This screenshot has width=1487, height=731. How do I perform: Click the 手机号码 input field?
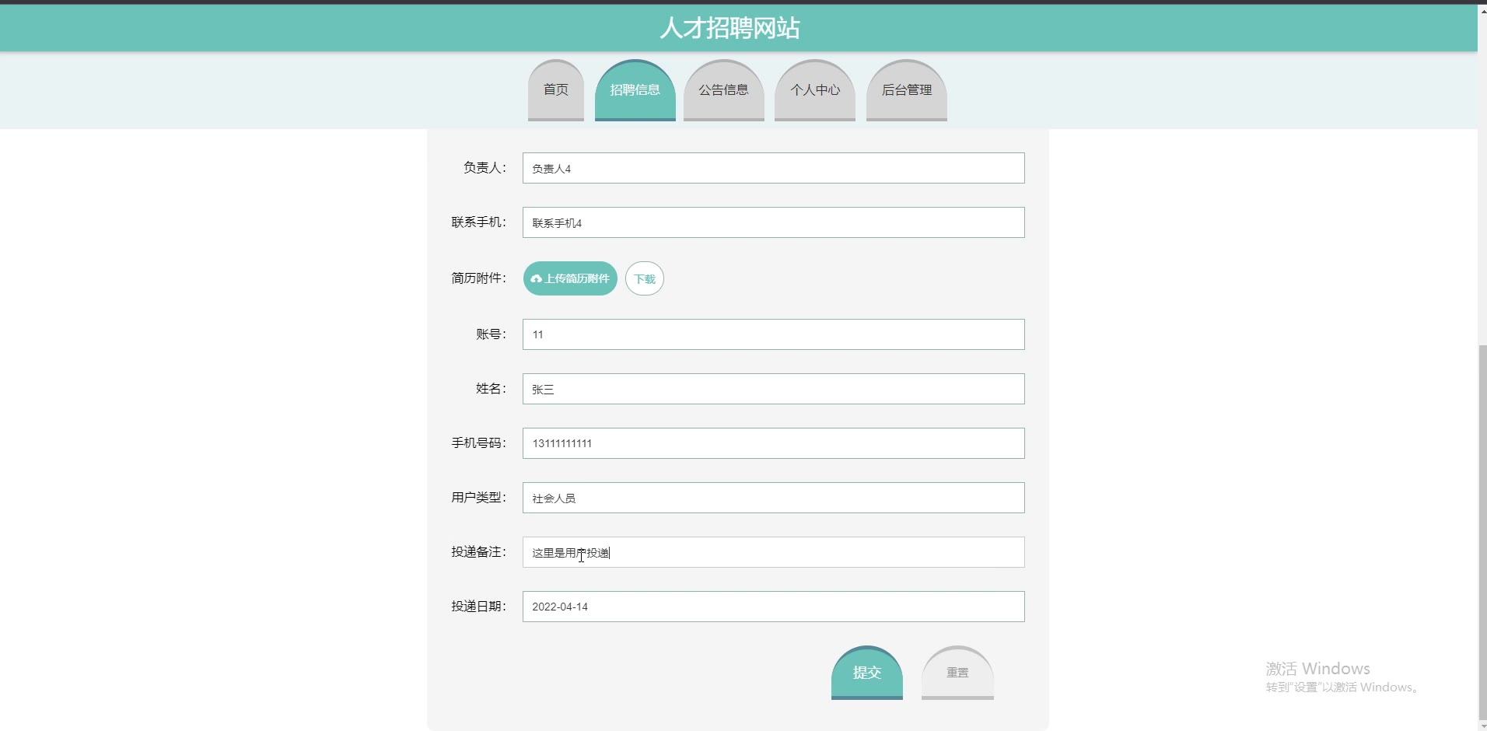pyautogui.click(x=774, y=443)
